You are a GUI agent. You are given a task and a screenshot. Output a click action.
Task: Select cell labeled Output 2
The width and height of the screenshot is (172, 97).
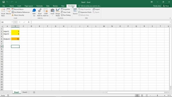point(7,39)
